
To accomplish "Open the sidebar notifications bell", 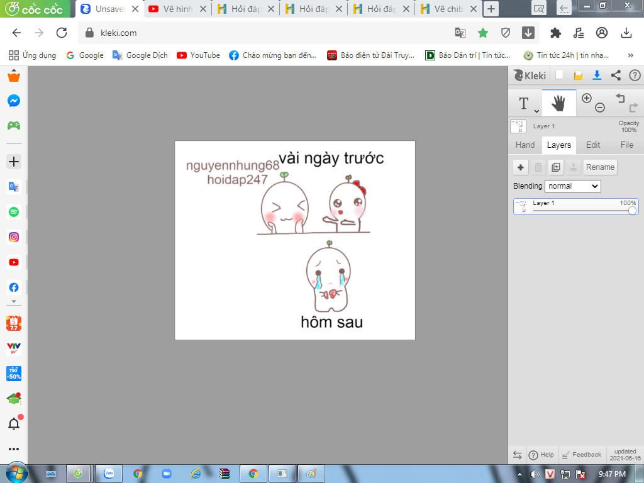I will pyautogui.click(x=14, y=423).
